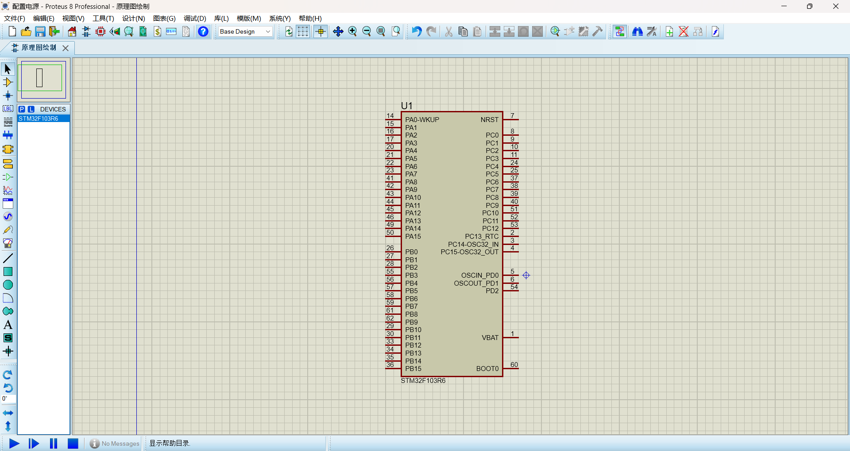Search and tag parts with binoculars icon
The image size is (850, 451).
point(637,31)
